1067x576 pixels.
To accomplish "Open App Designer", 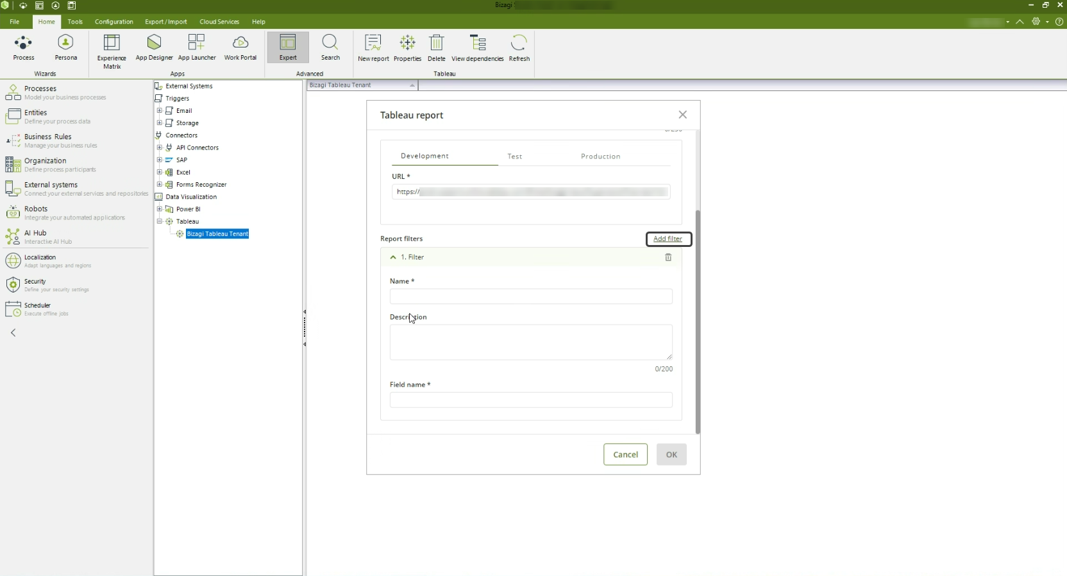I will (x=154, y=48).
